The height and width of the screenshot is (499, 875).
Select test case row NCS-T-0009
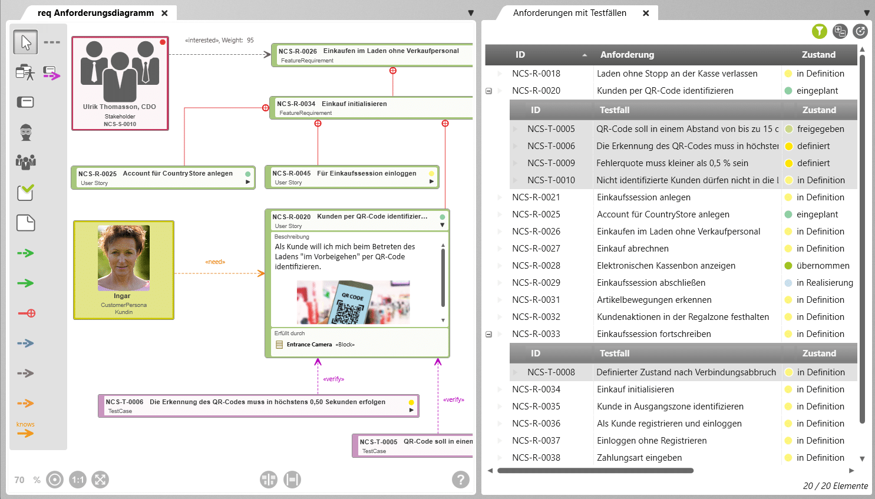684,163
